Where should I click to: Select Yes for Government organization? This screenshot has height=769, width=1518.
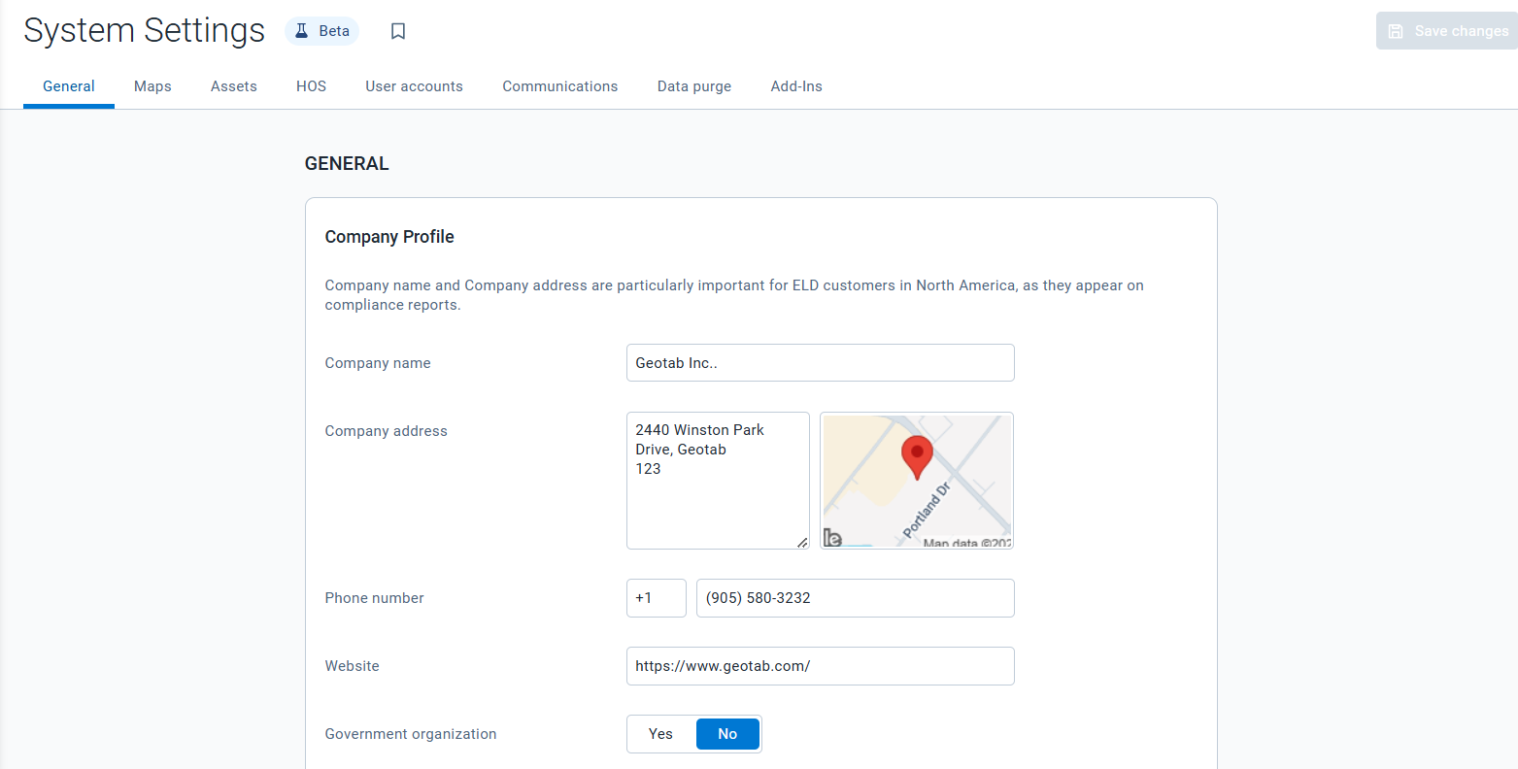coord(660,733)
